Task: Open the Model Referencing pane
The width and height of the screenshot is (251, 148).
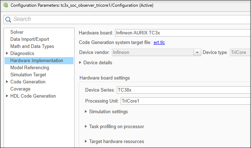Action: [29, 68]
